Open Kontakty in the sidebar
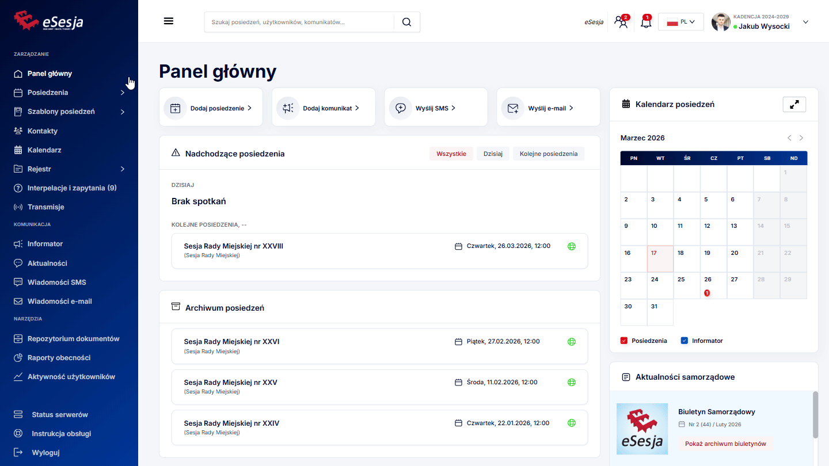This screenshot has width=829, height=466. coord(43,131)
